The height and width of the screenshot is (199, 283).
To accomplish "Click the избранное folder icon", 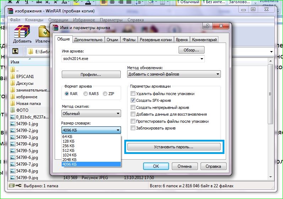I will [12, 96].
